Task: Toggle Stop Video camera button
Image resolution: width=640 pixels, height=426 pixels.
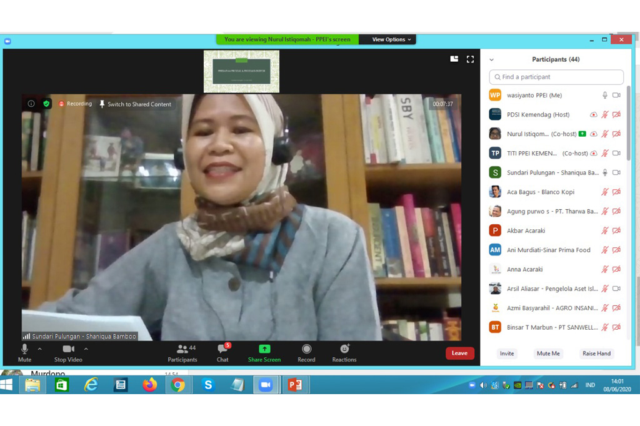Action: (x=68, y=349)
